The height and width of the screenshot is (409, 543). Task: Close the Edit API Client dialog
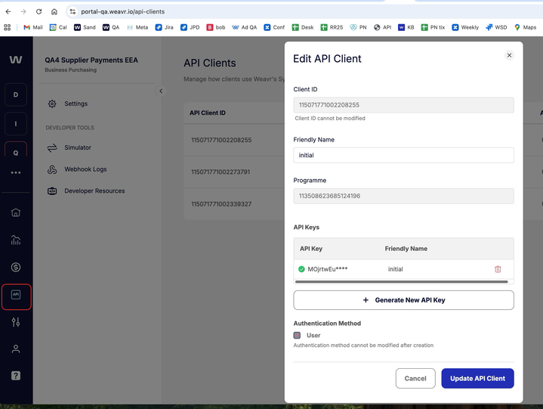pyautogui.click(x=509, y=55)
